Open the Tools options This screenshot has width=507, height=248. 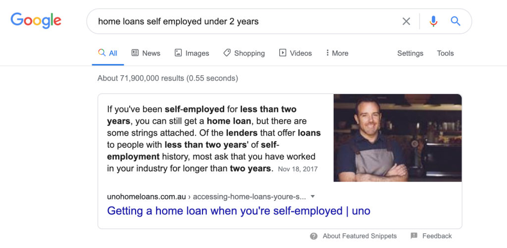click(x=445, y=53)
